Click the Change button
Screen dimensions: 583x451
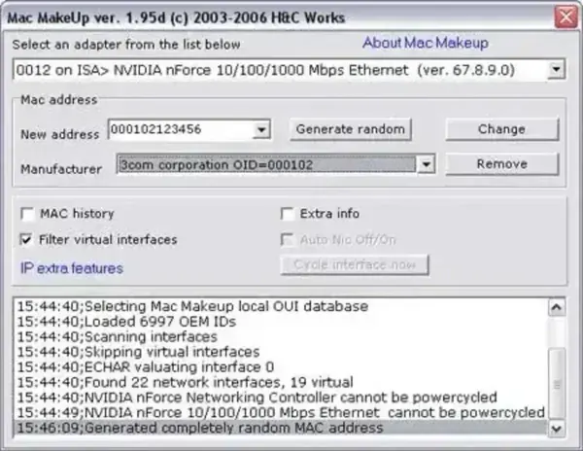[x=502, y=129]
